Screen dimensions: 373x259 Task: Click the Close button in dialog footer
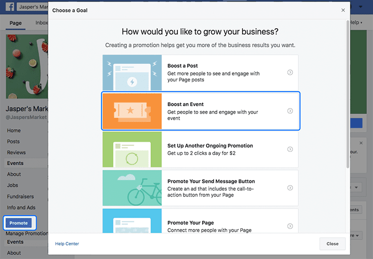tap(332, 244)
